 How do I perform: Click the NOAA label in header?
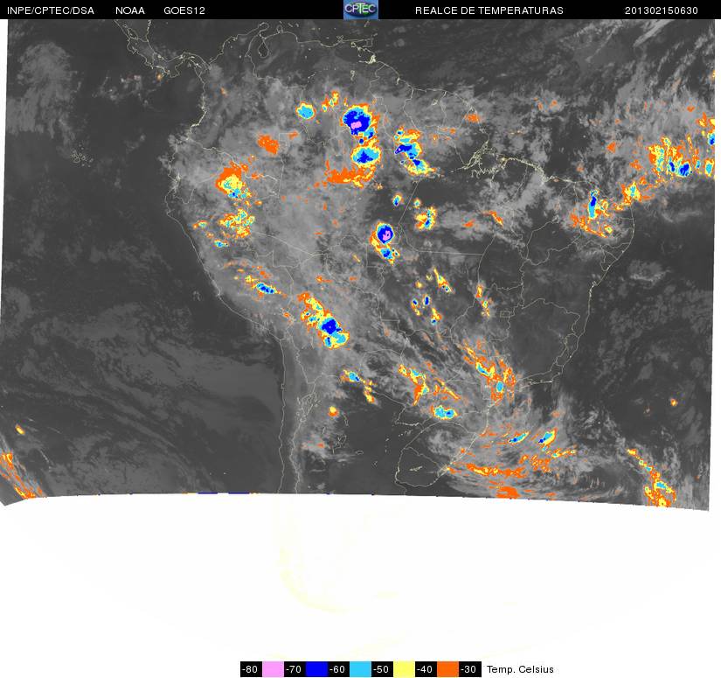[130, 10]
